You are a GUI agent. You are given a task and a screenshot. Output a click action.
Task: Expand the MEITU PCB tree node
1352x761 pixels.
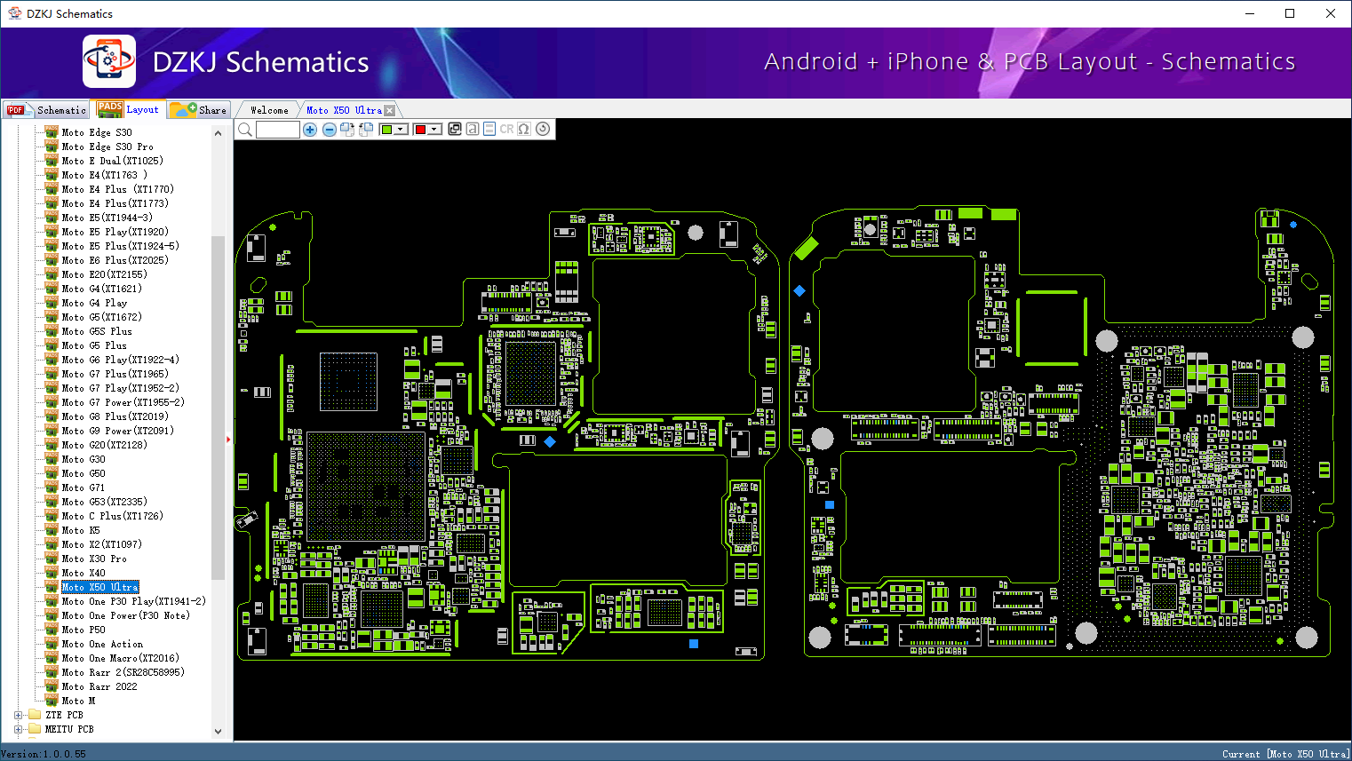coord(19,729)
